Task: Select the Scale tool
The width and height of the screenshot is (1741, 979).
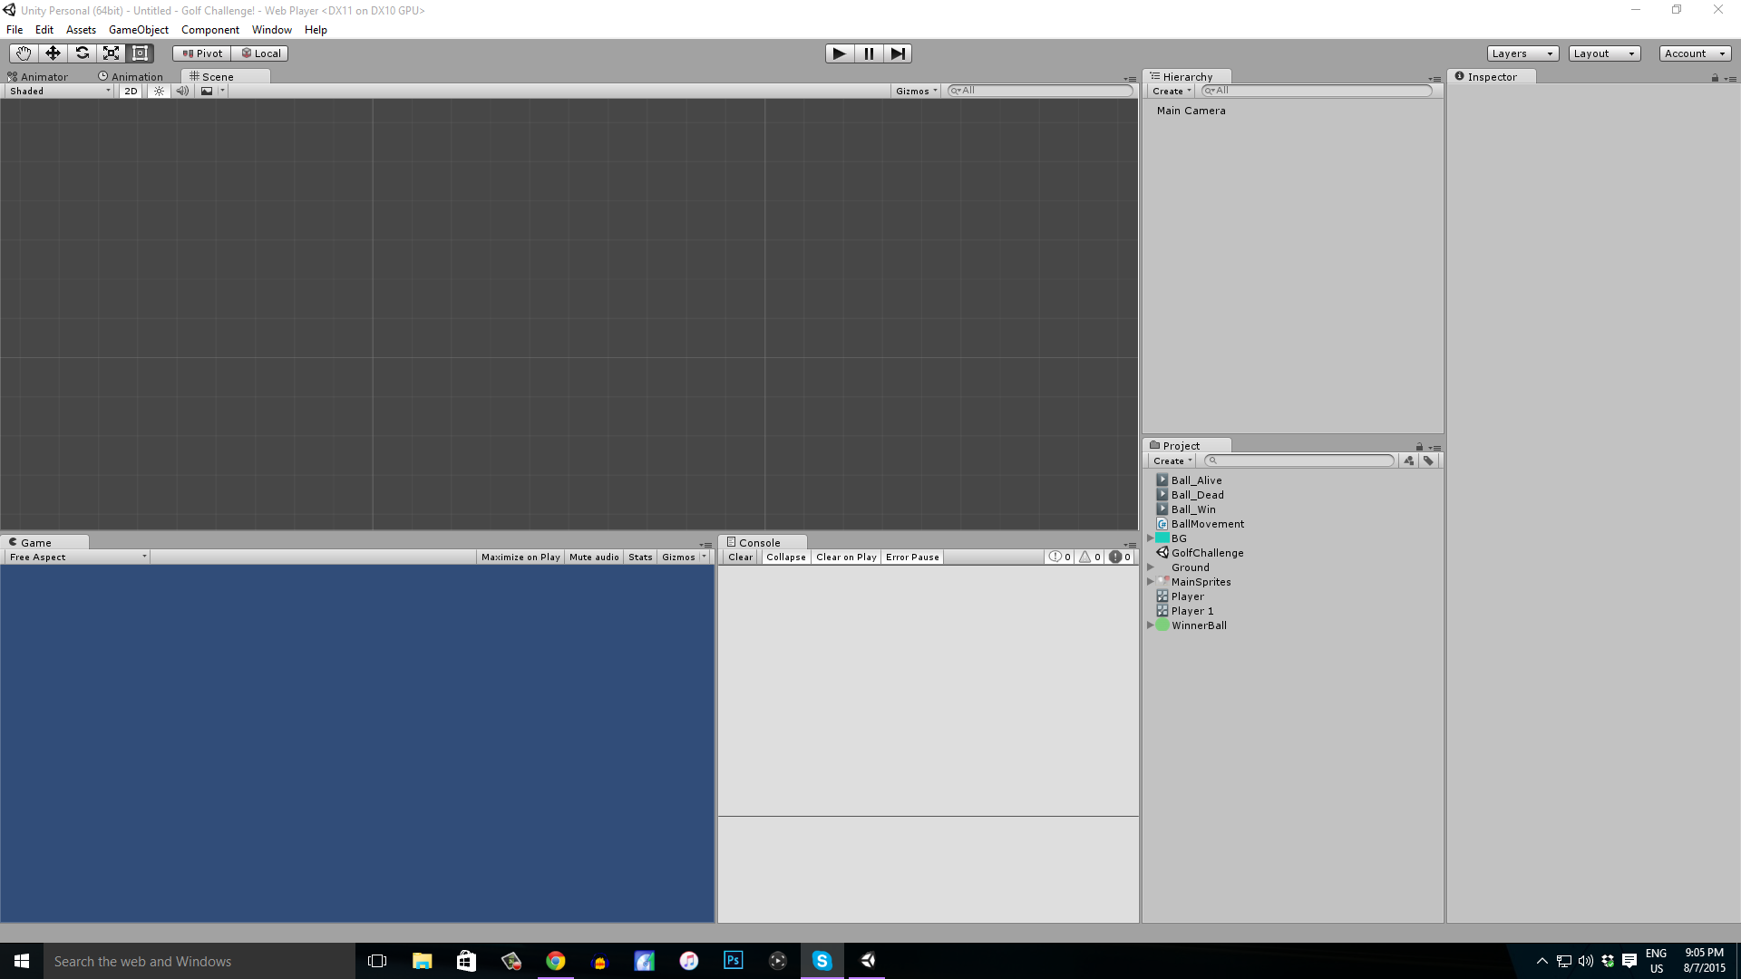Action: tap(111, 53)
